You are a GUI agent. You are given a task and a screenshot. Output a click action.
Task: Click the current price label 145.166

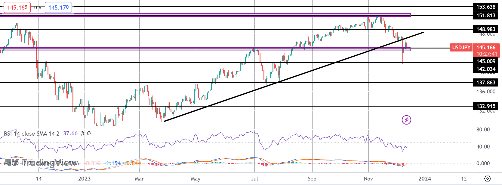click(486, 48)
